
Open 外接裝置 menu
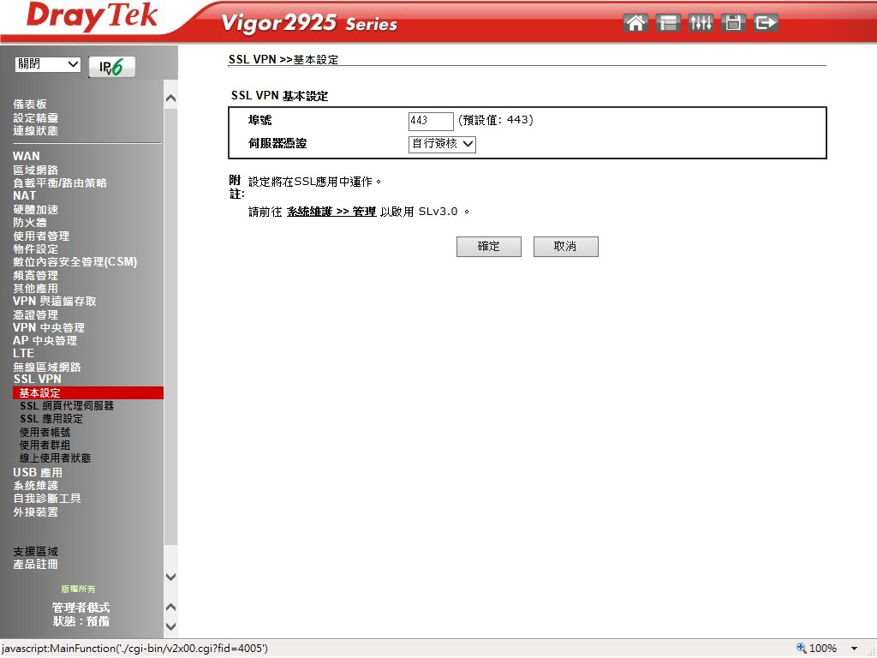pos(35,512)
